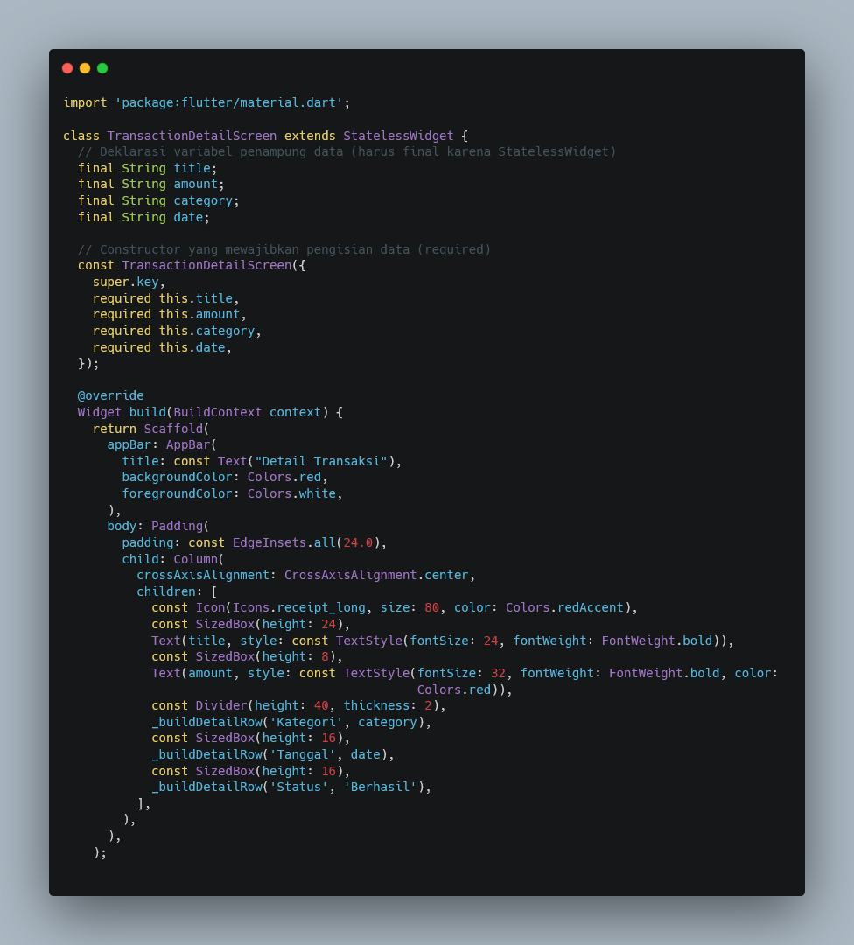
Task: Click Colors.redAccent in the Icon line
Action: click(564, 607)
